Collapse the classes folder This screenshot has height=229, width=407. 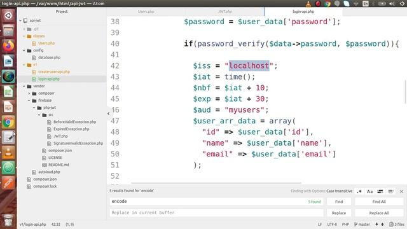pyautogui.click(x=24, y=36)
